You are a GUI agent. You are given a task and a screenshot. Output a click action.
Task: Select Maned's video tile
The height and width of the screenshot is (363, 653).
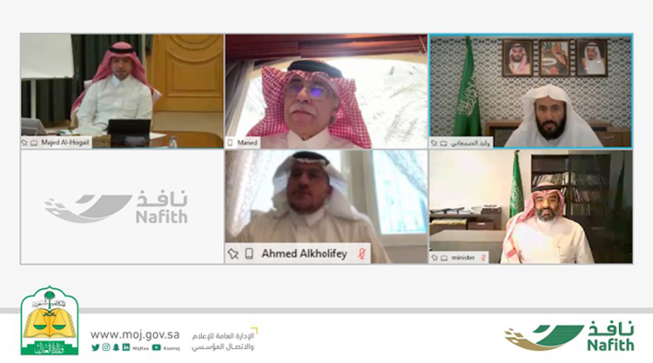326,91
